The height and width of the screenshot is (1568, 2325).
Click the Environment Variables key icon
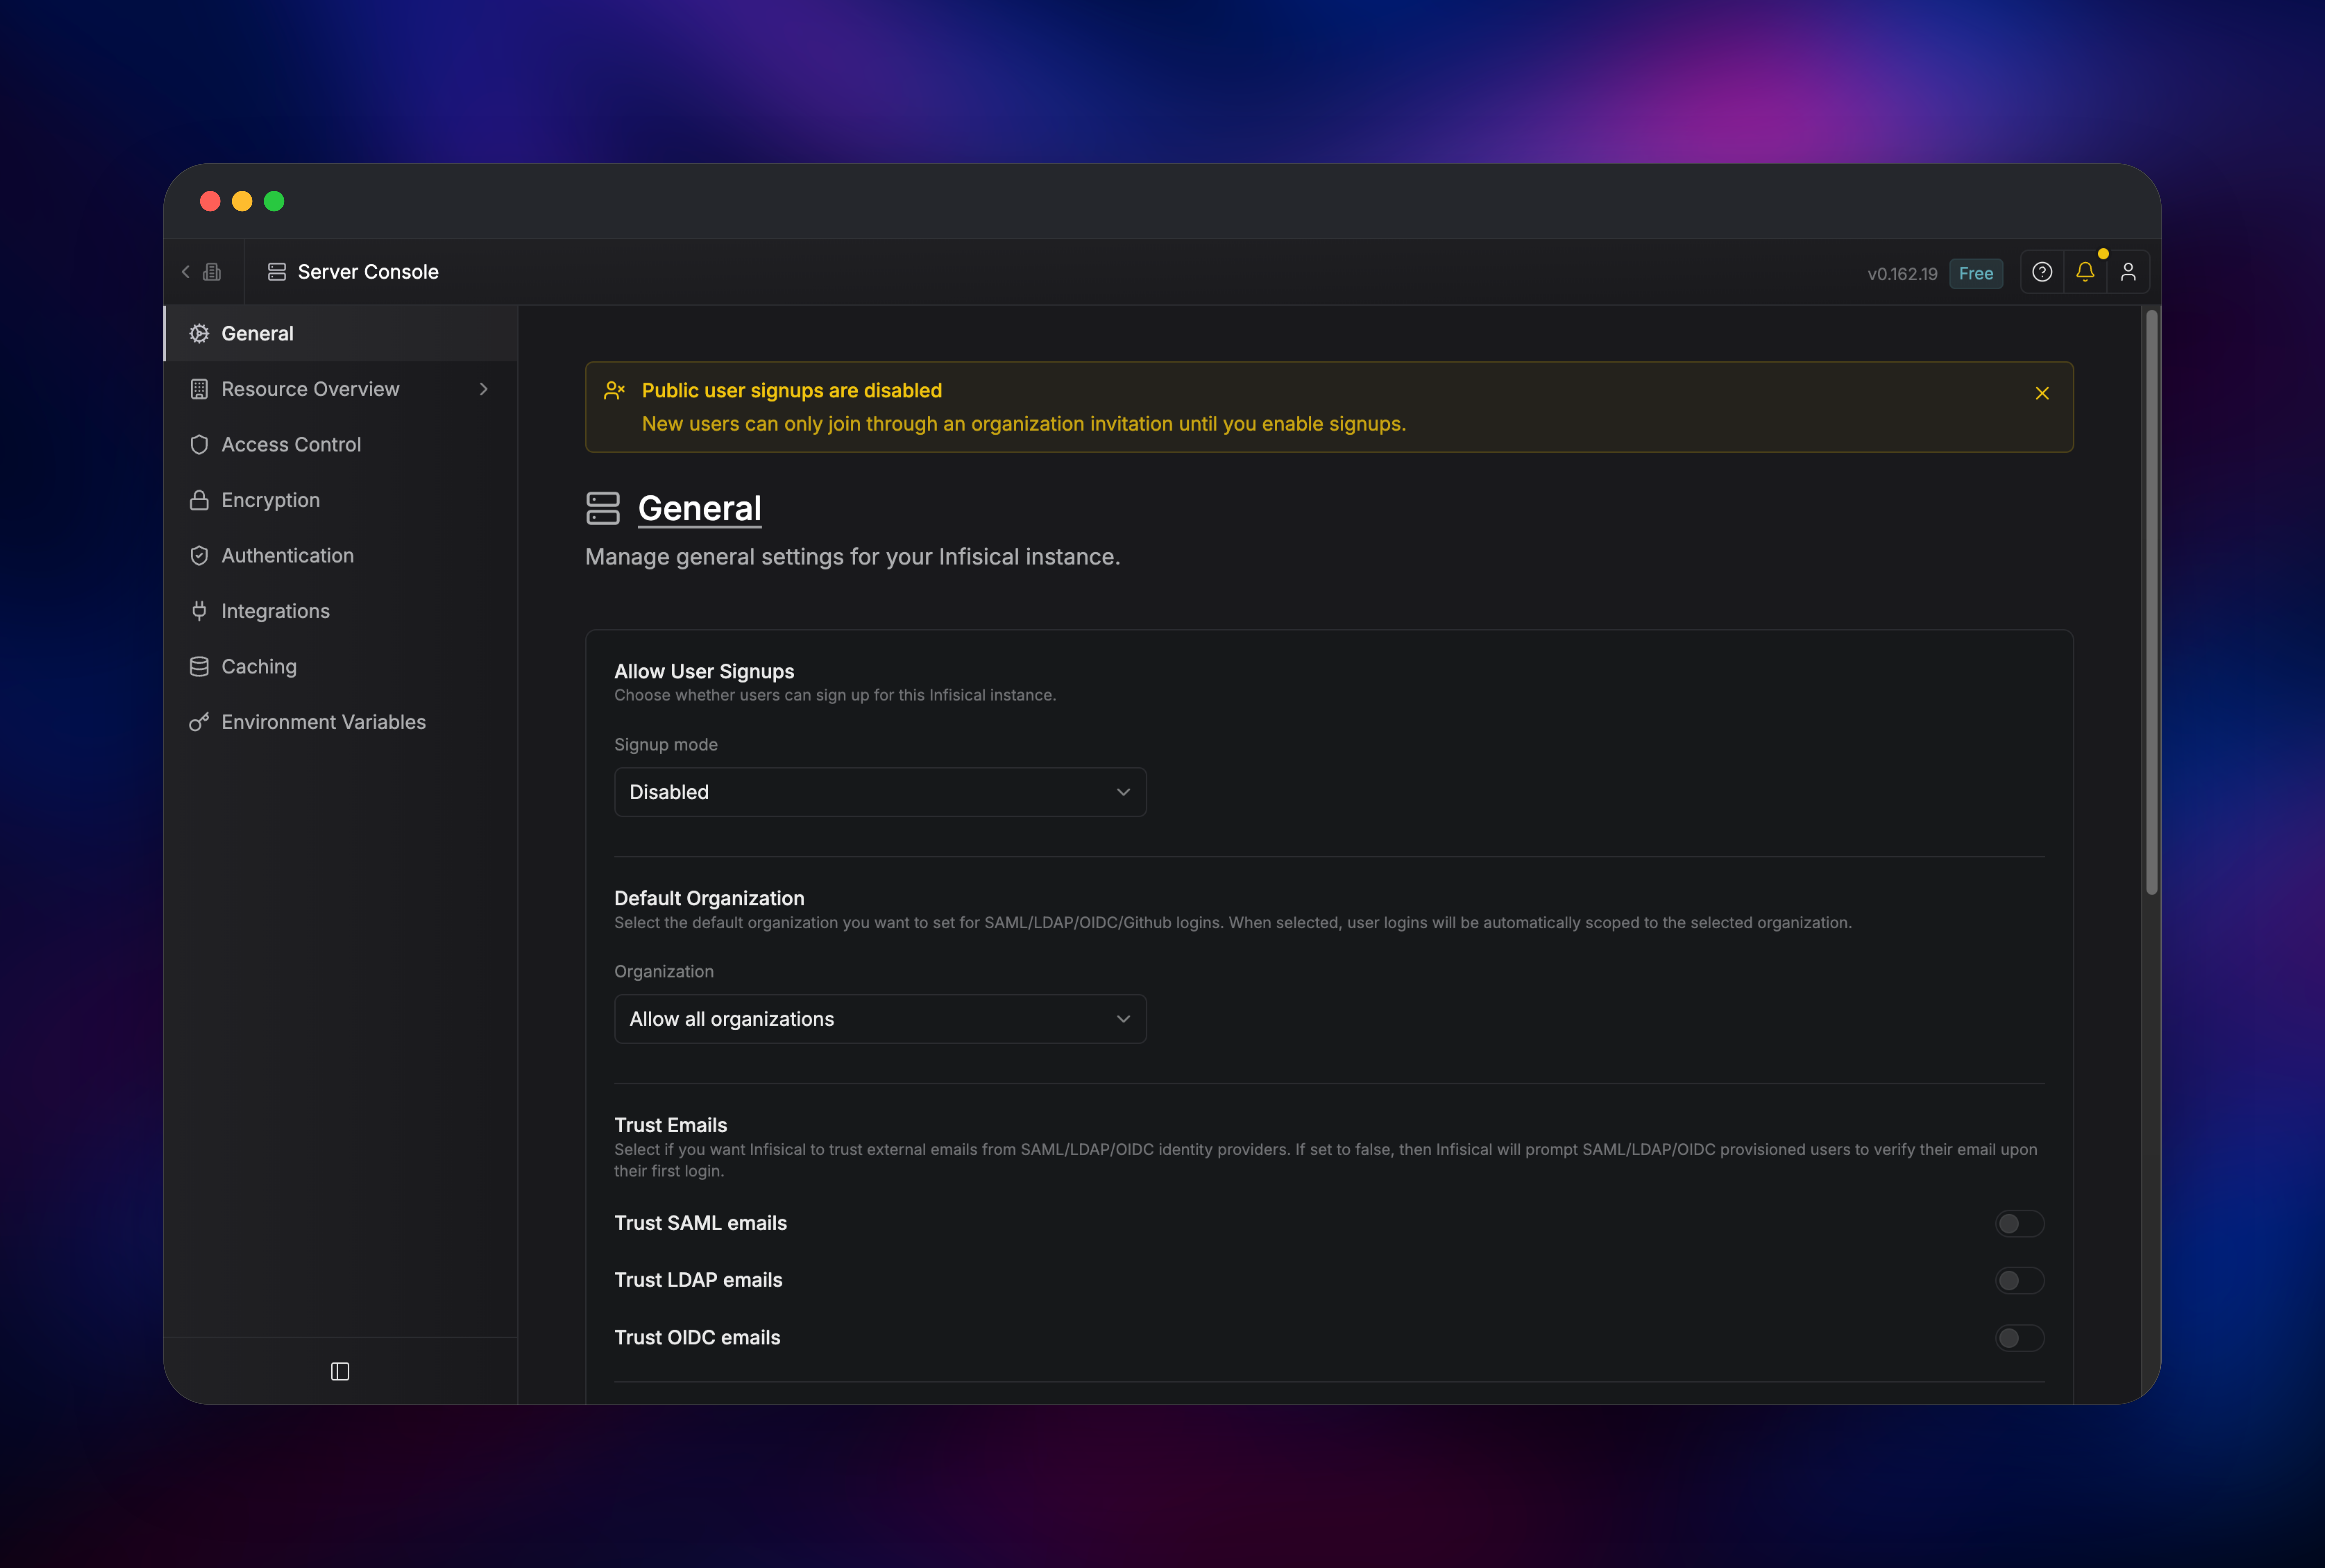point(199,722)
